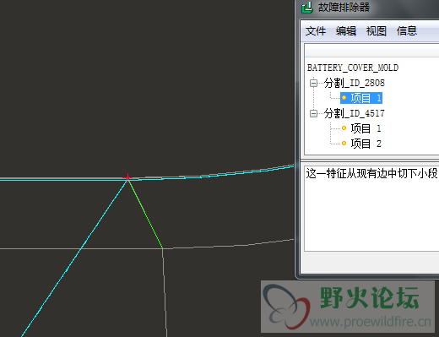Click the yellow bullet icon of highlighted 项目 1

point(344,98)
